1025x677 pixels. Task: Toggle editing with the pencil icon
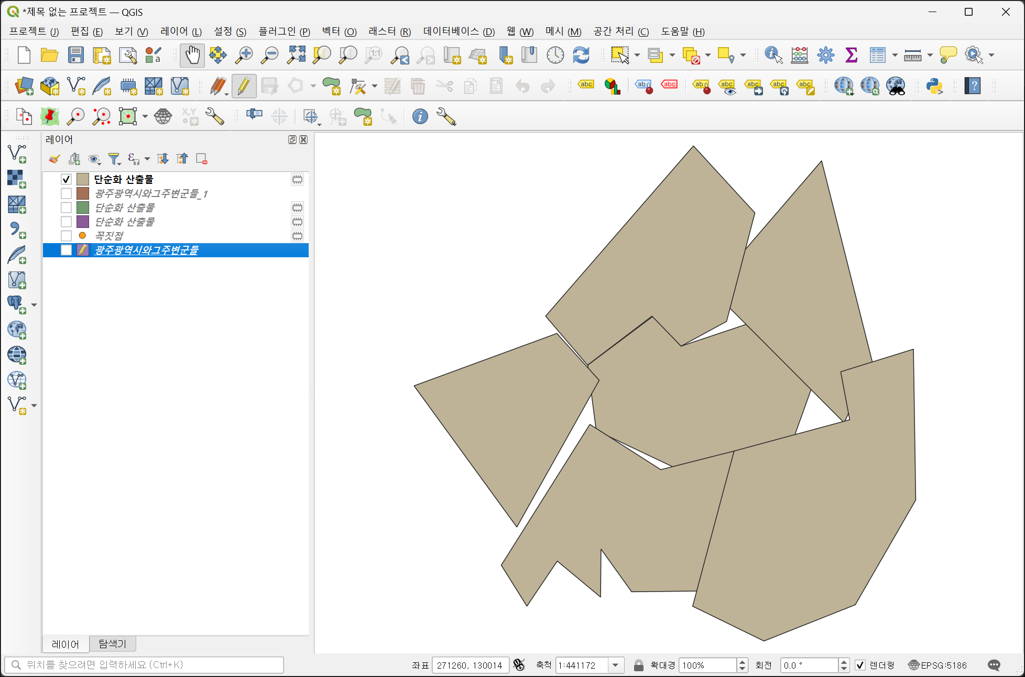244,86
